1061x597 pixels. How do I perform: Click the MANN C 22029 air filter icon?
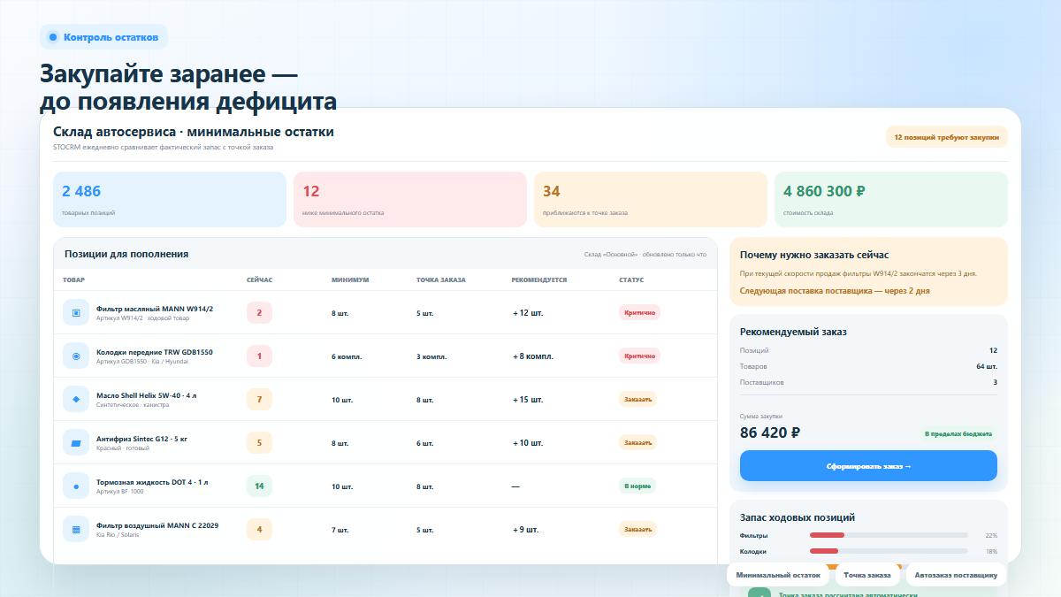coord(75,529)
